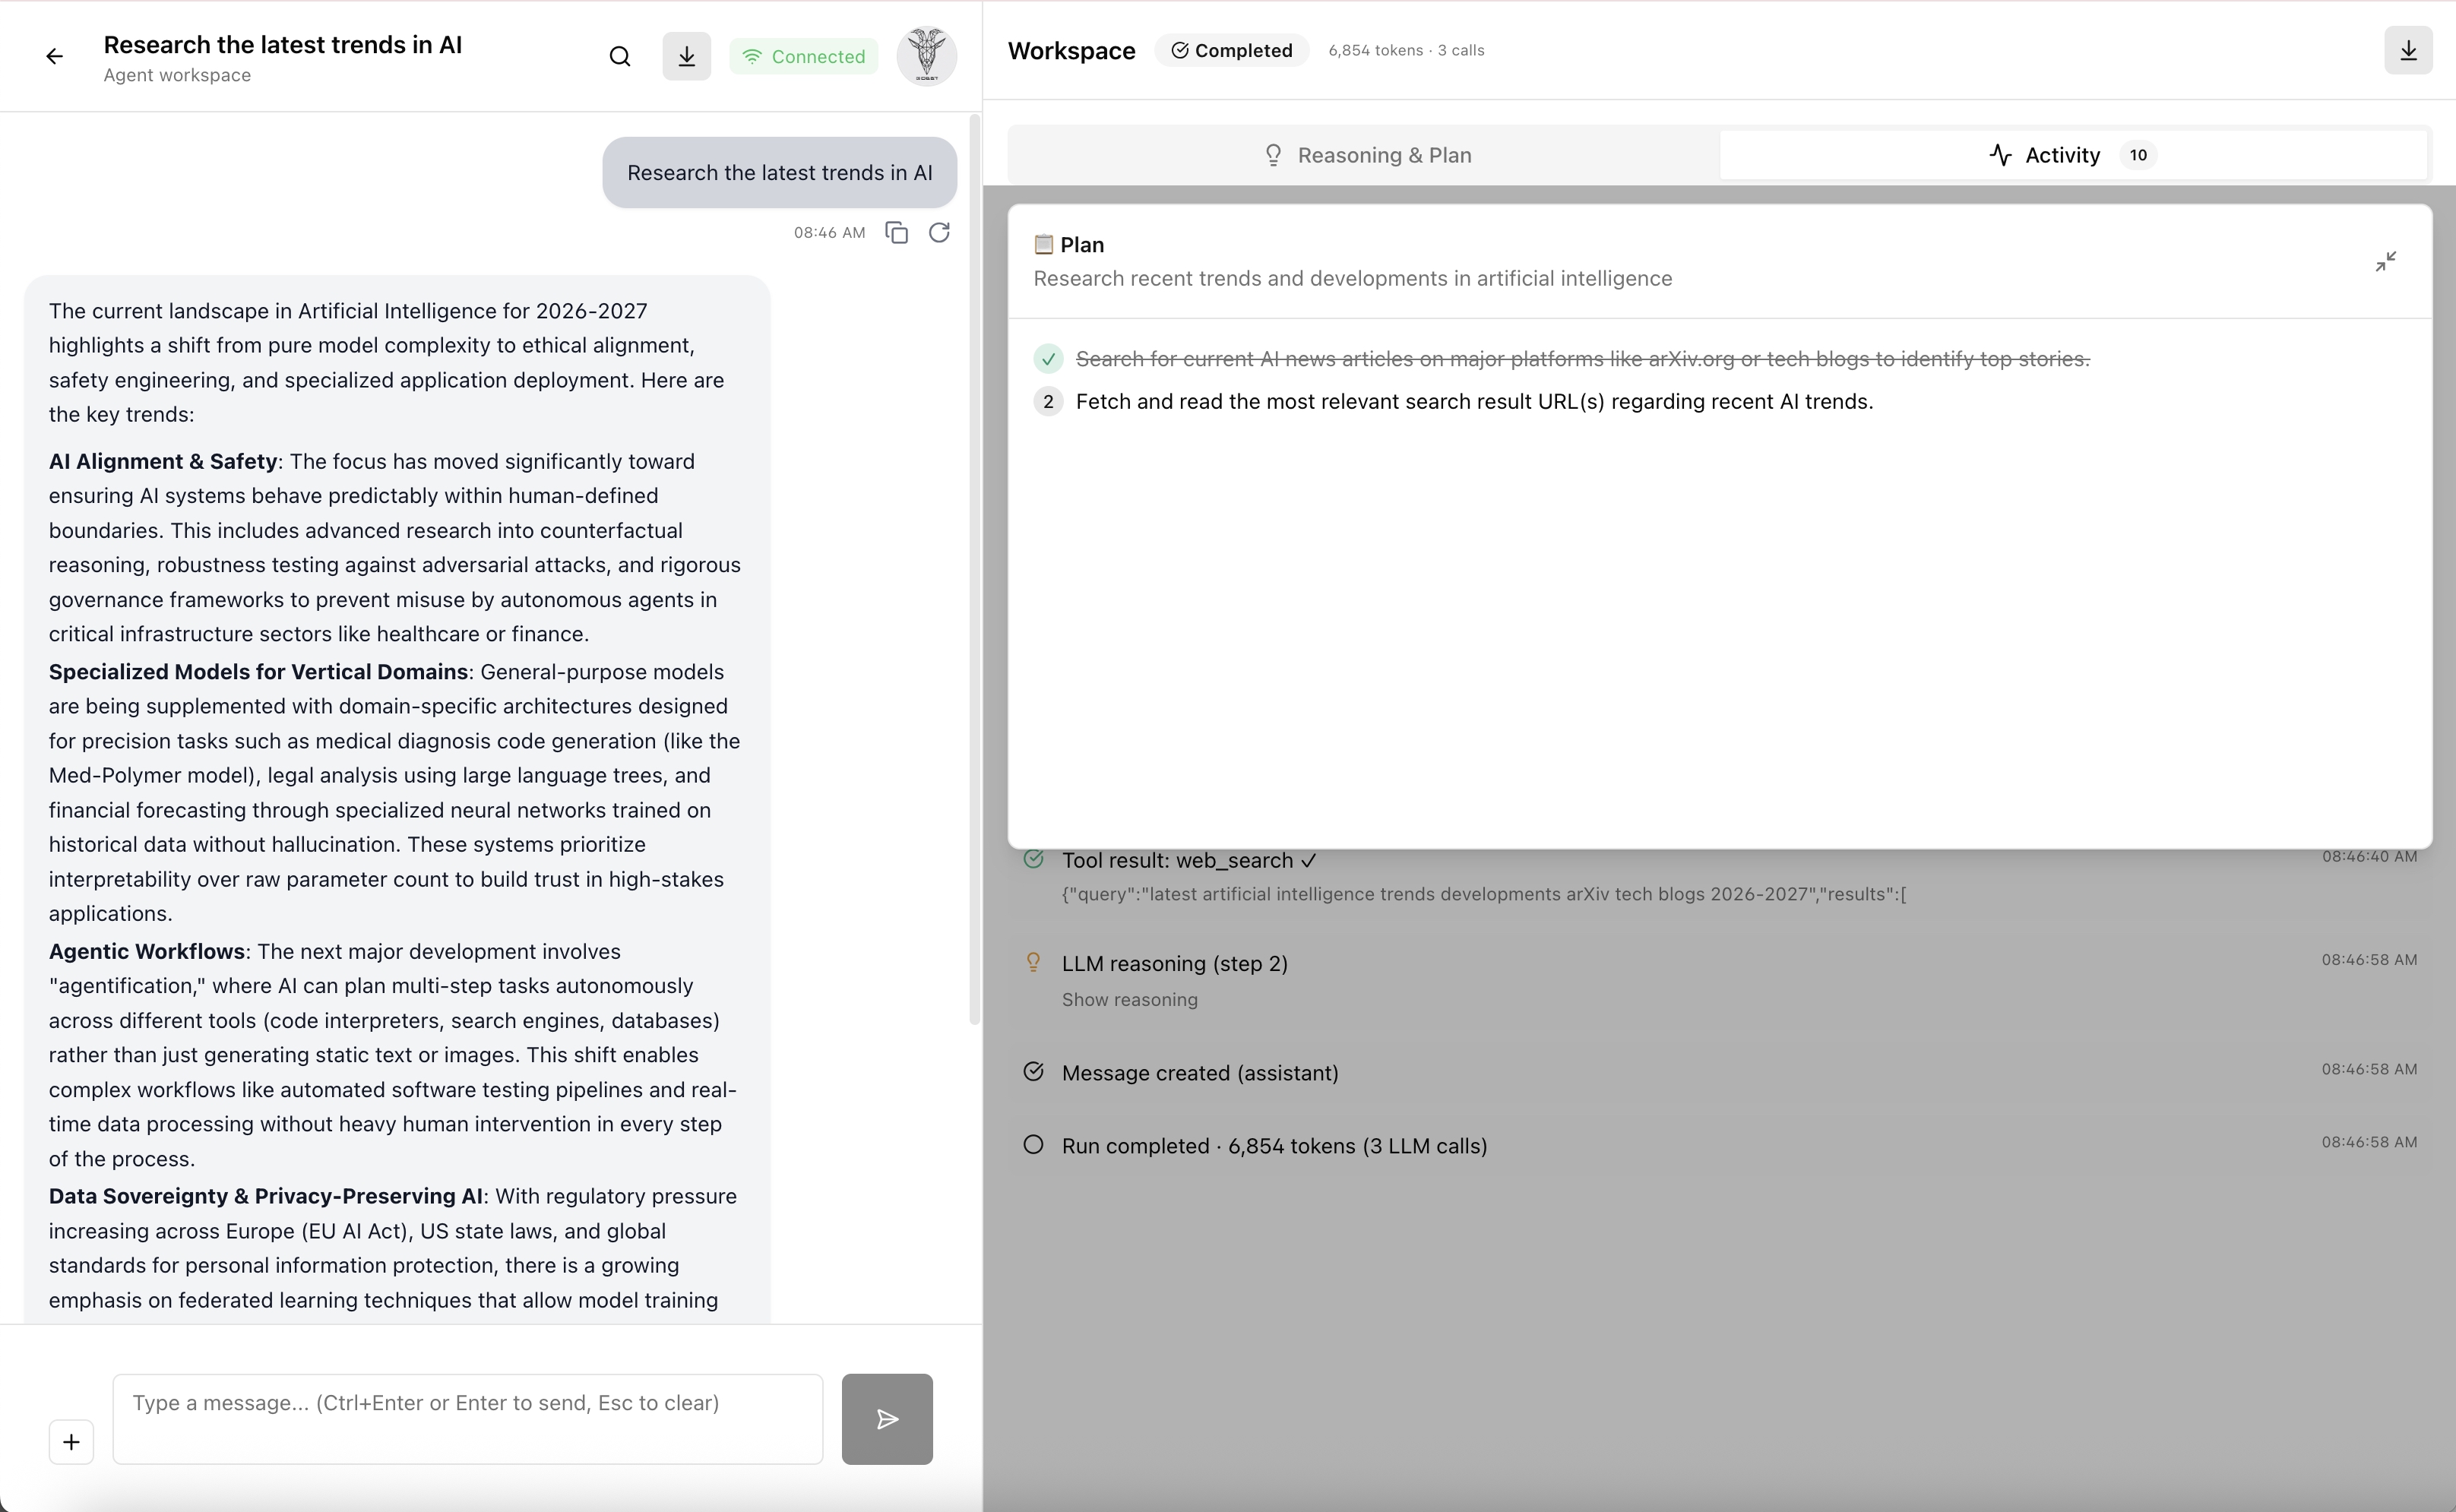
Task: Click the Run completed circle icon
Action: [1033, 1145]
